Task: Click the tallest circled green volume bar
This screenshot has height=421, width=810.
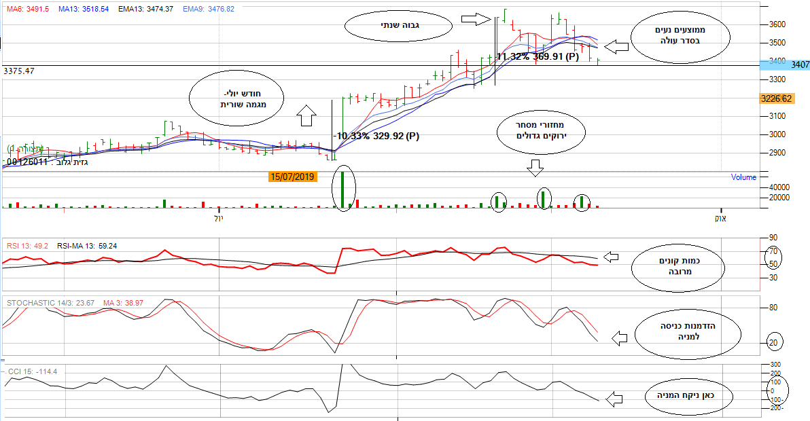Action: click(343, 189)
